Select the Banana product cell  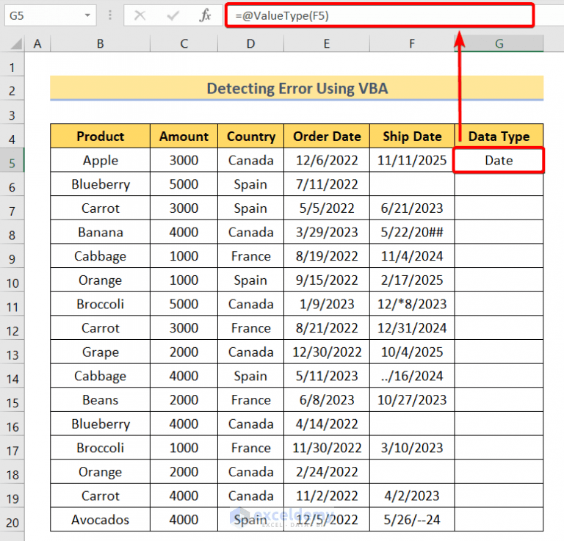[x=101, y=232]
